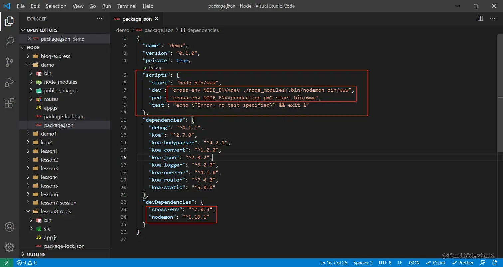Open package-lock.json under lesson8_redis
The image size is (503, 267).
(x=64, y=246)
